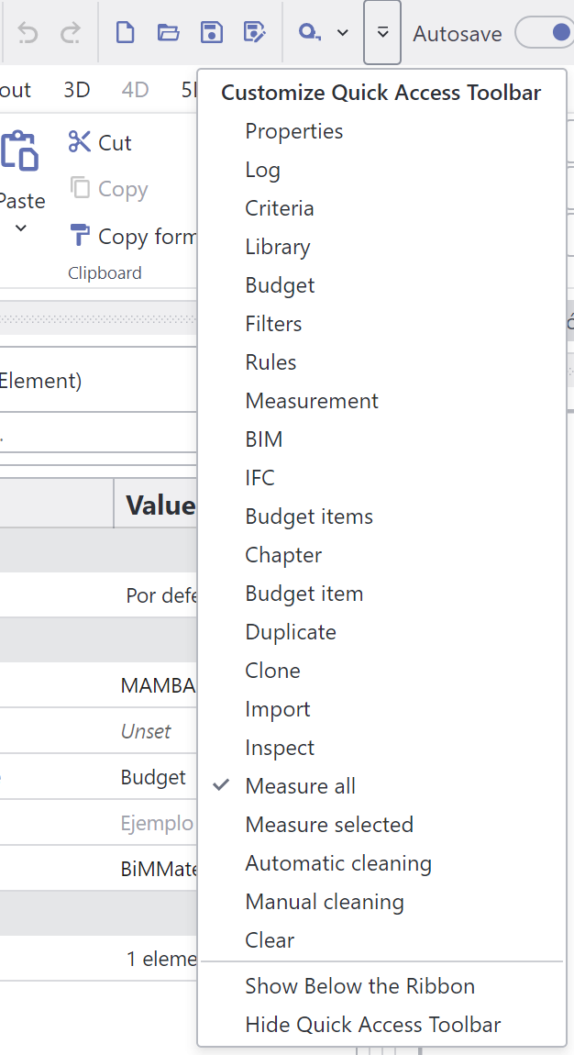Expand the Paste options chevron
574x1055 pixels.
click(21, 228)
